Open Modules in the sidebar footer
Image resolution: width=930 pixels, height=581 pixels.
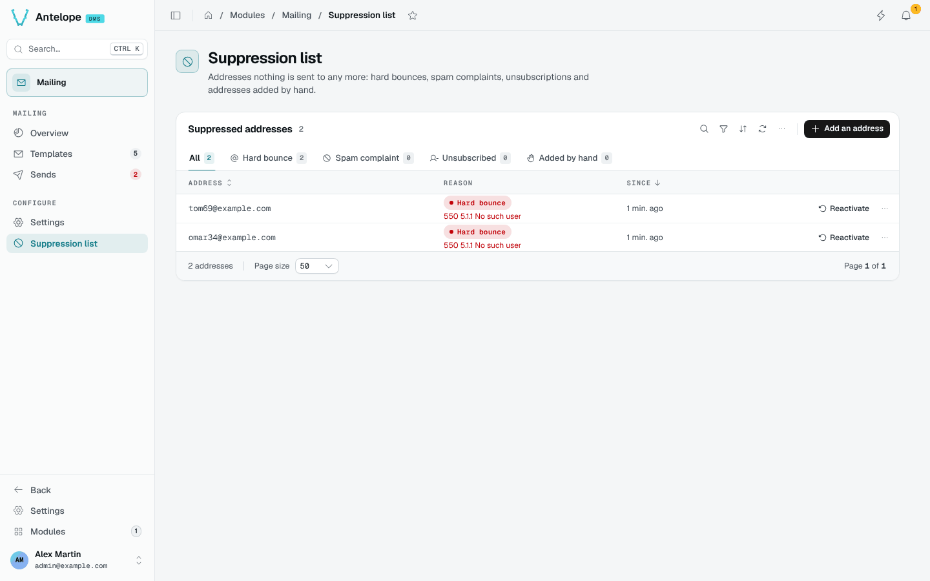pos(77,531)
